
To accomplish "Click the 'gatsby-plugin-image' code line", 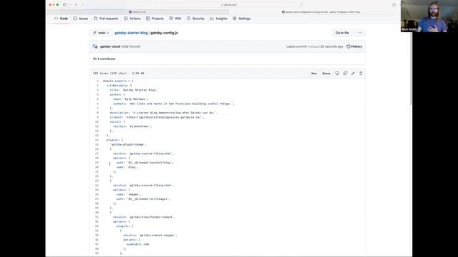I will 128,144.
